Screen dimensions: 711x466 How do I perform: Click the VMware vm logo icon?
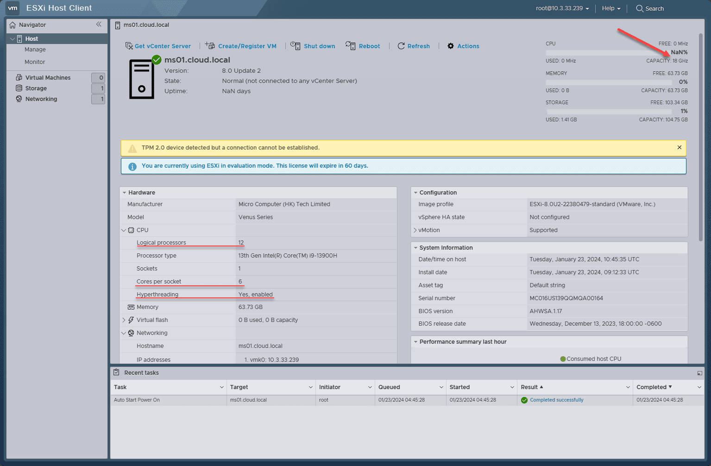pos(13,8)
